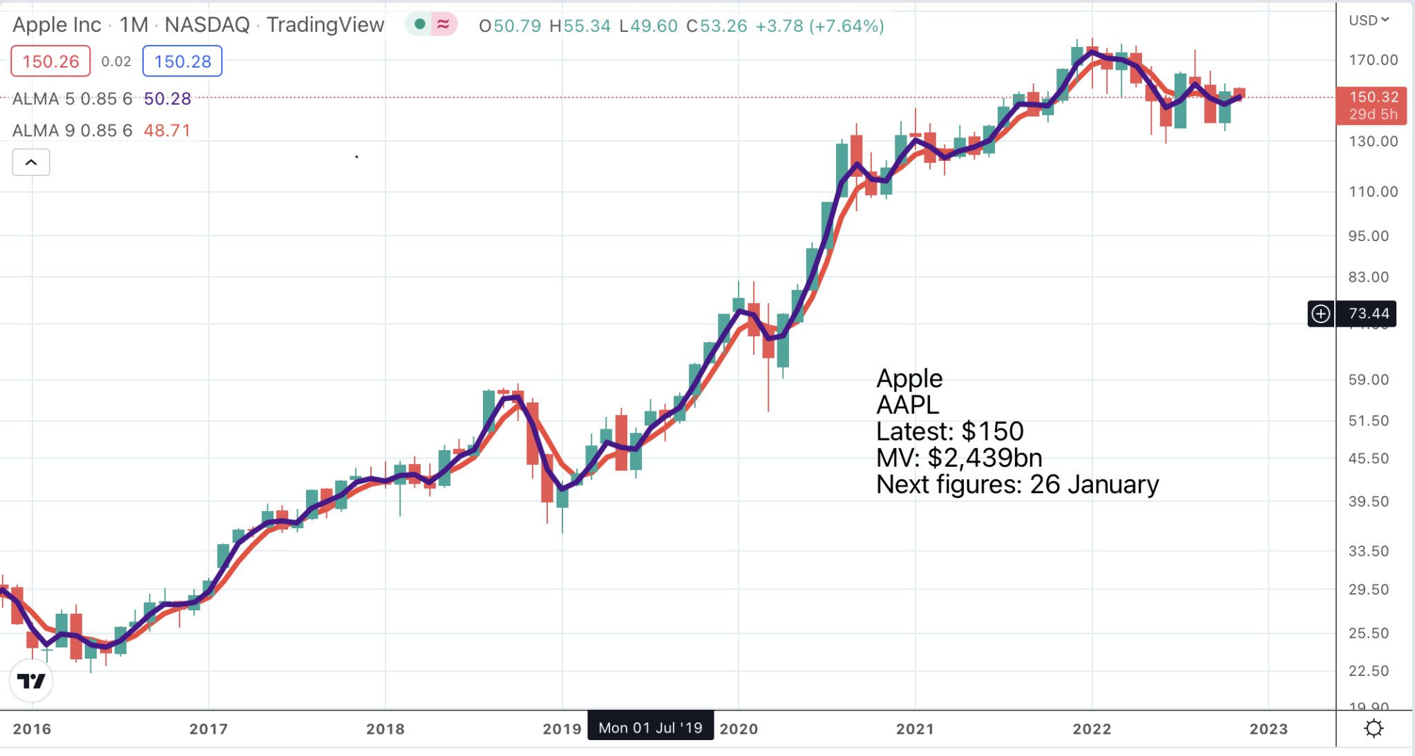This screenshot has width=1415, height=756.
Task: Click the 33.50 price axis label
Action: tap(1369, 552)
